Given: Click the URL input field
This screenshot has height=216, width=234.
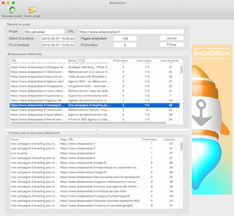Looking at the screenshot, I should pyautogui.click(x=131, y=32).
